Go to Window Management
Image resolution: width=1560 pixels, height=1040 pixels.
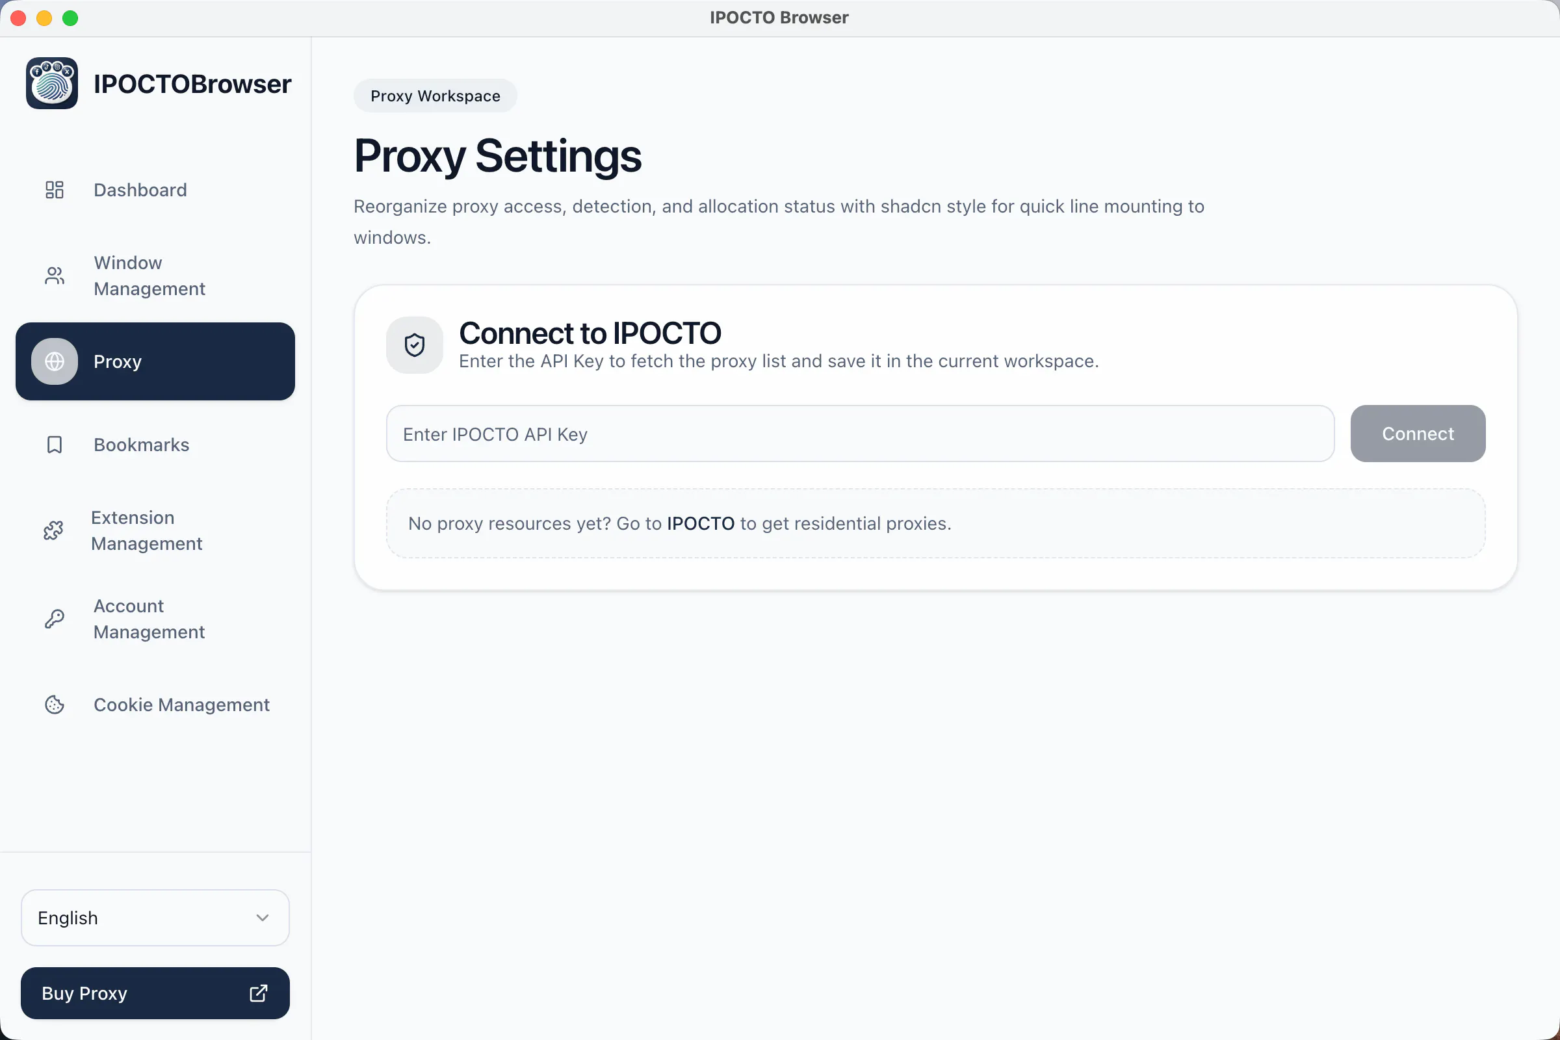(155, 275)
